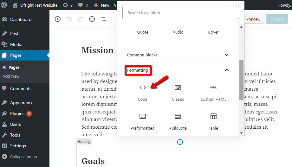Viewport: 292px width, 167px height.
Task: Insert the Pullquote block
Action: pyautogui.click(x=178, y=121)
